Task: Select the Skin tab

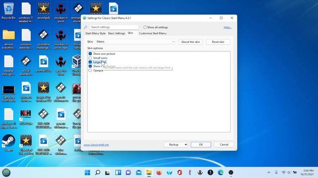Action: (130, 33)
